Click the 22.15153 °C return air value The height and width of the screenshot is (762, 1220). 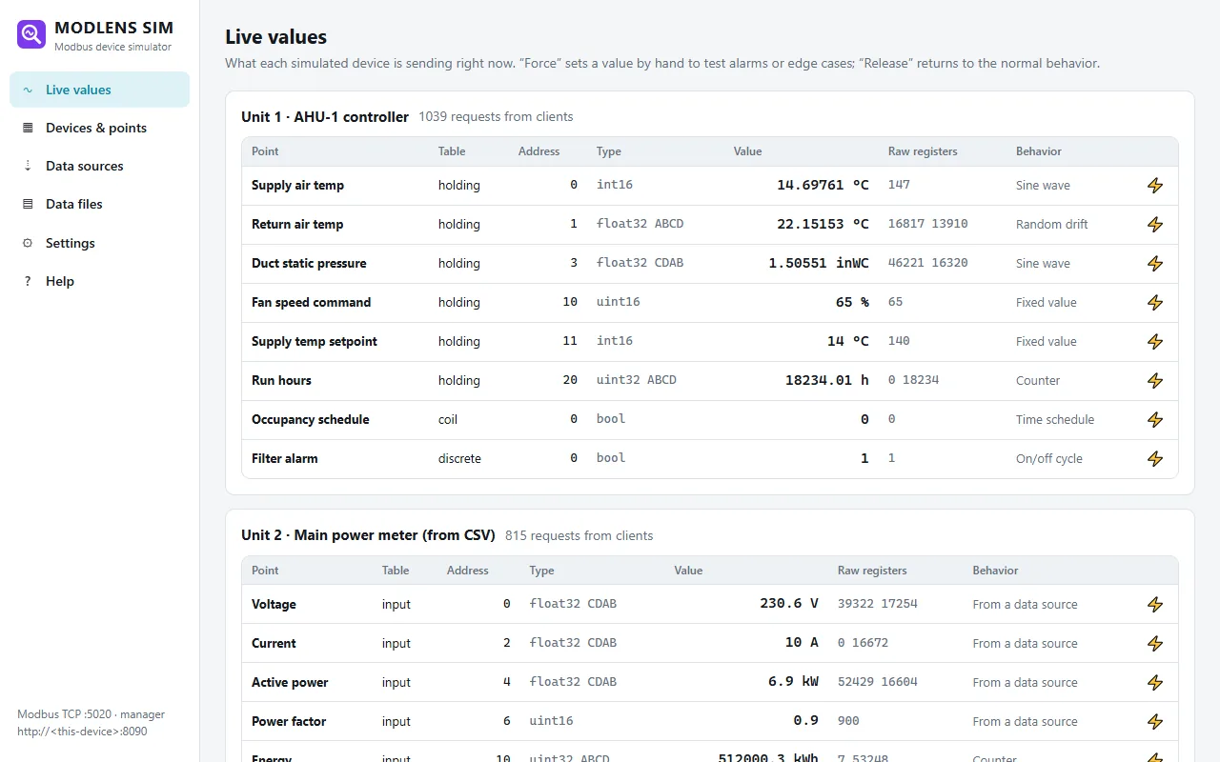click(x=823, y=225)
